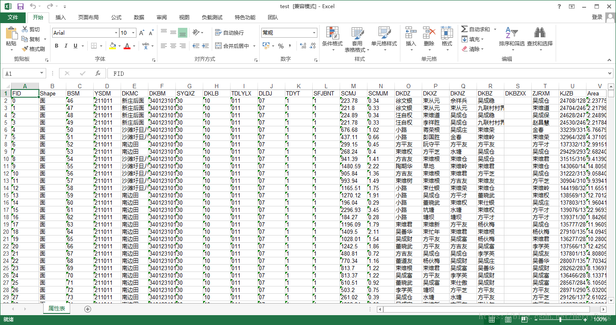Apply percent style format
The width and height of the screenshot is (616, 325).
click(281, 46)
